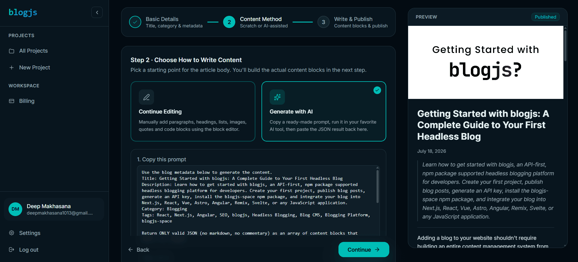Click the step 3 number circle

tap(324, 22)
